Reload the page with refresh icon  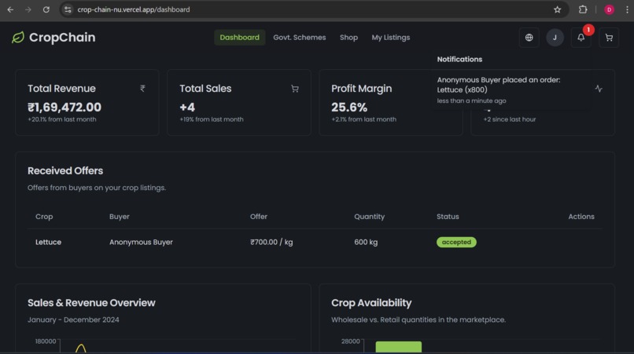click(46, 9)
